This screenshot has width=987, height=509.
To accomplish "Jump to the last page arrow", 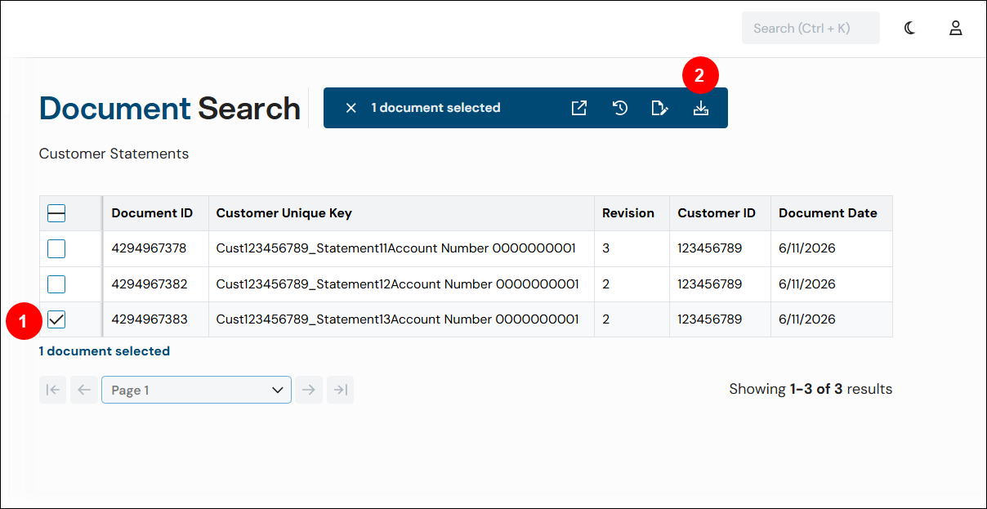I will point(340,390).
